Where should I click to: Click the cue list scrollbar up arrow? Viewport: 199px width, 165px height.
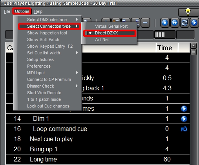(x=194, y=46)
